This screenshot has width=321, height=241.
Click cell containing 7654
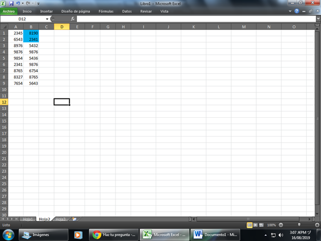[x=16, y=83]
